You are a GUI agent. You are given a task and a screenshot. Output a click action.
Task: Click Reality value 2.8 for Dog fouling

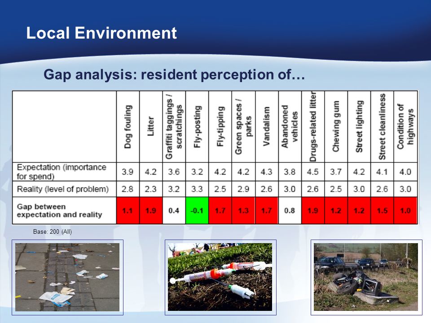(x=128, y=189)
